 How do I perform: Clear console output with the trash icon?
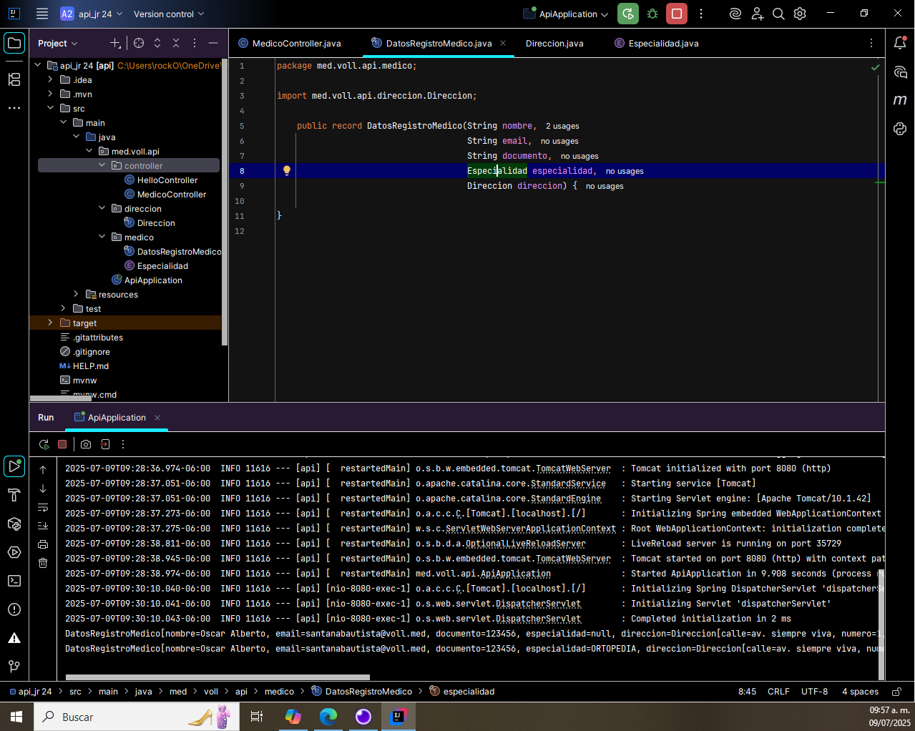tap(43, 563)
